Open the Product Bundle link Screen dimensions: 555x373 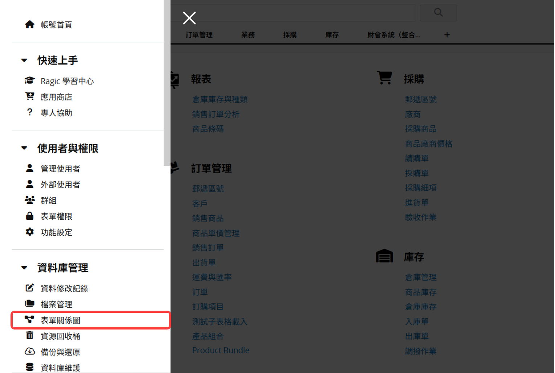(221, 350)
